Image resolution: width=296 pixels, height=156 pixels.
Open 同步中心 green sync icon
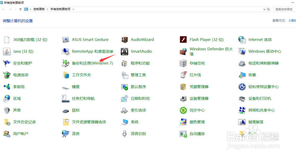click(x=183, y=110)
